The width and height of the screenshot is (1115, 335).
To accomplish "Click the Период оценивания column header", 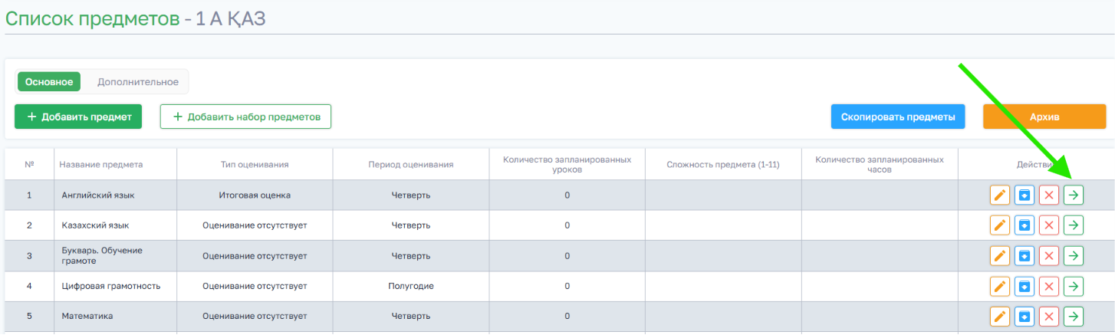I will pyautogui.click(x=411, y=164).
